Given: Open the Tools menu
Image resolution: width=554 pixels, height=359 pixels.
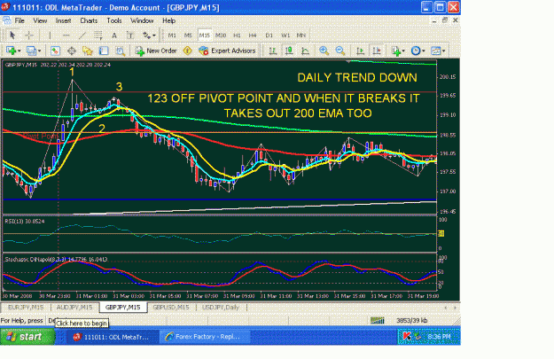Looking at the screenshot, I should point(114,20).
